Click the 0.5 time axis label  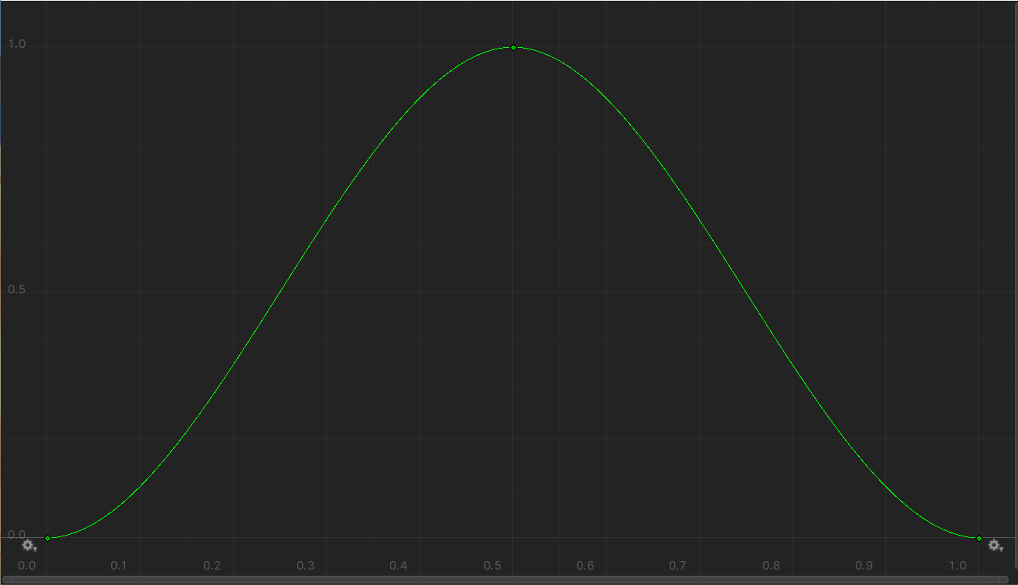[492, 566]
